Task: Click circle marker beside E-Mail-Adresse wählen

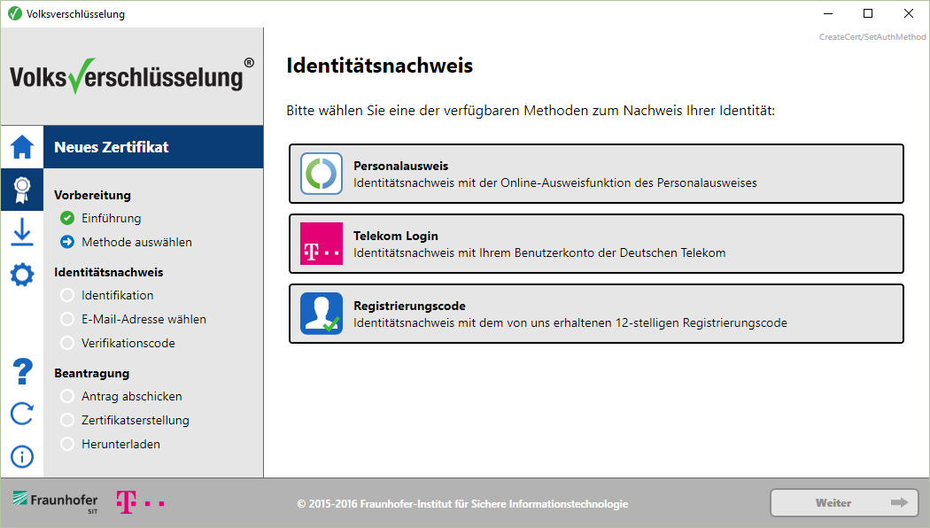Action: click(x=67, y=319)
